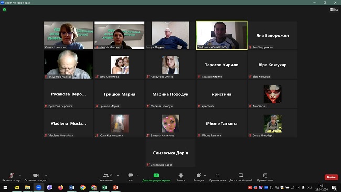Click the green encryption shield icon
341x192 pixels.
[x=4, y=9]
